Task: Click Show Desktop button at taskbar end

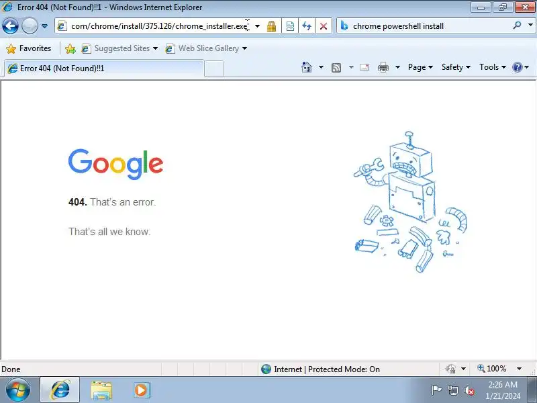Action: click(532, 390)
